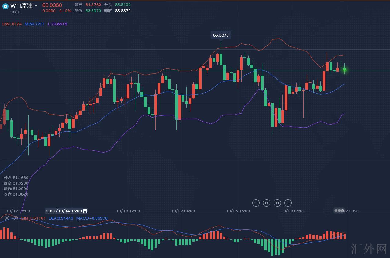Click the WTI原油 instrument name
Viewport: 390px width, 258px height.
point(21,5)
